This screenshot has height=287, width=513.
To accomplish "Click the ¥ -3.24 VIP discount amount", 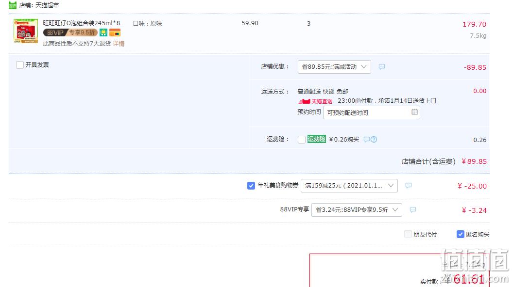I will (x=475, y=210).
